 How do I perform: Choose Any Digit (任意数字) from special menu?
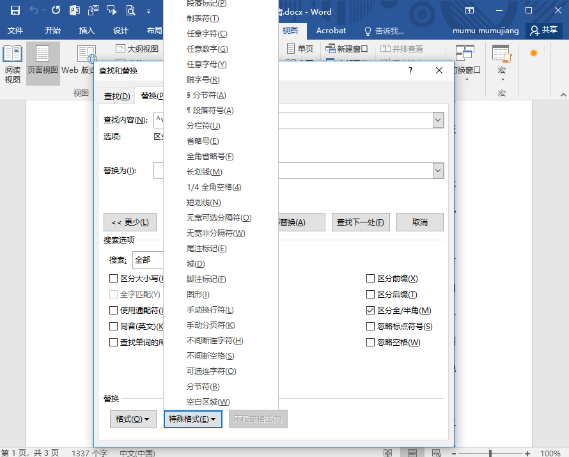[221, 49]
